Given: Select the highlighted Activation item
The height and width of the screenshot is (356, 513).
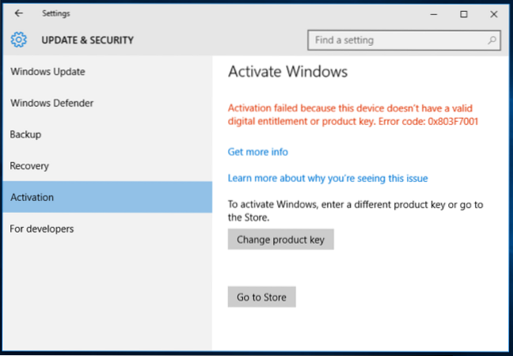Looking at the screenshot, I should pyautogui.click(x=32, y=197).
